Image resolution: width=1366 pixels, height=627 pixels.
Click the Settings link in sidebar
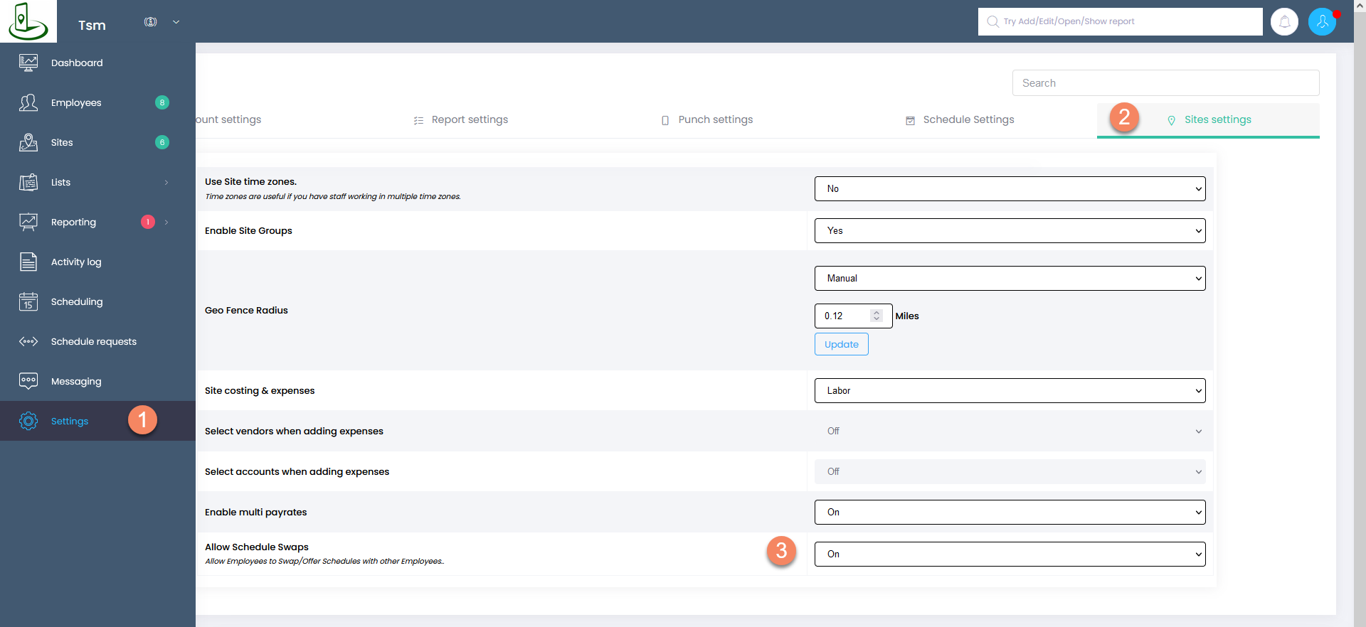[x=70, y=421]
